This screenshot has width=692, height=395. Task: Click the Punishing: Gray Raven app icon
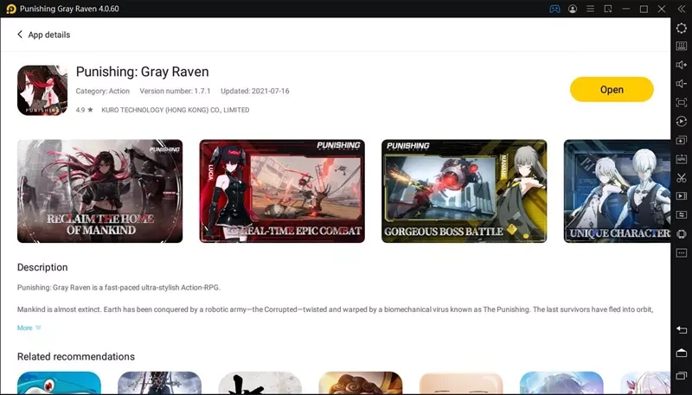point(42,90)
